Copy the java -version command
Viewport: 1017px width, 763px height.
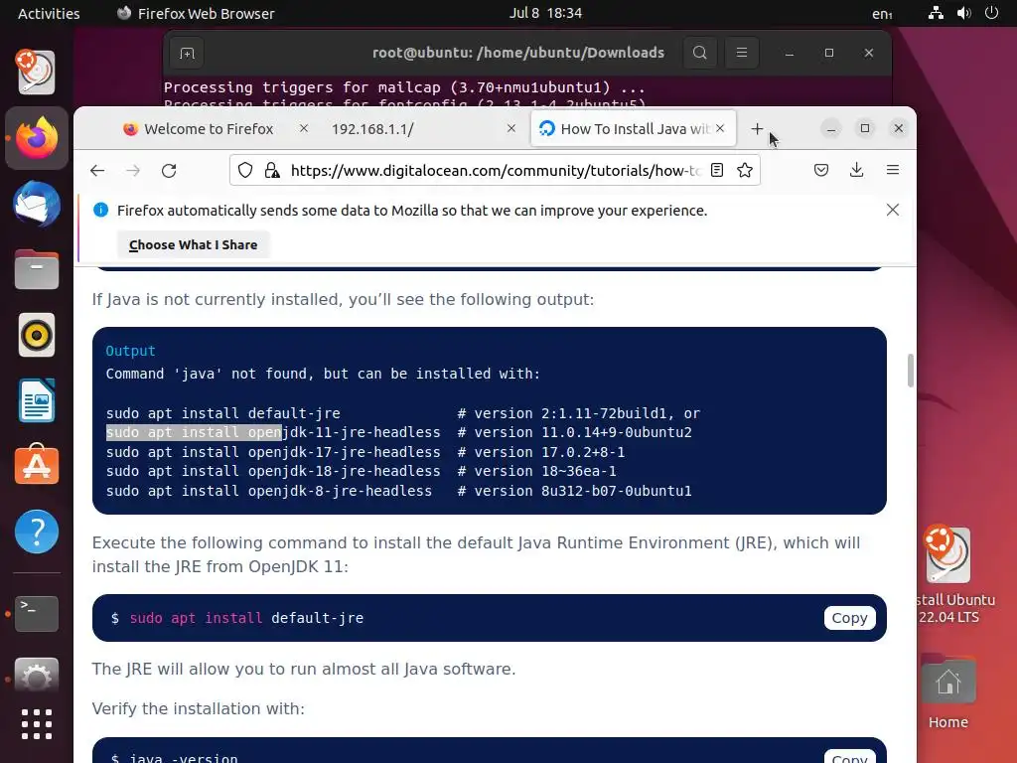click(x=850, y=757)
